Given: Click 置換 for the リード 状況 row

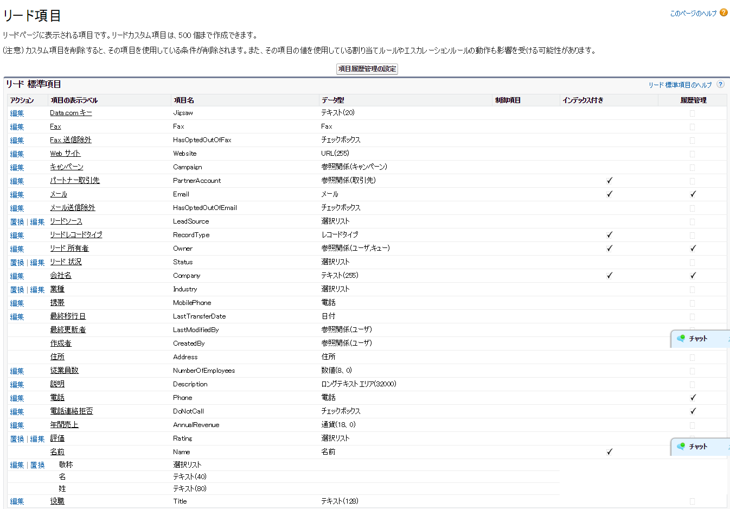Looking at the screenshot, I should (x=17, y=263).
